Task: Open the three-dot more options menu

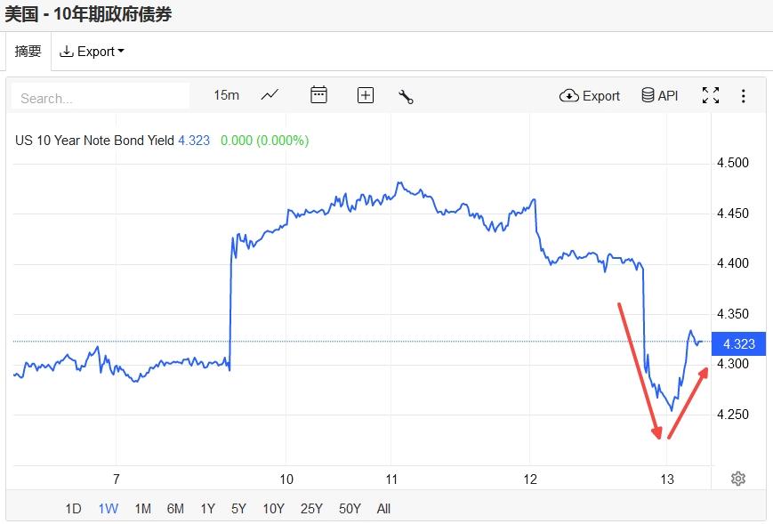Action: pyautogui.click(x=744, y=95)
